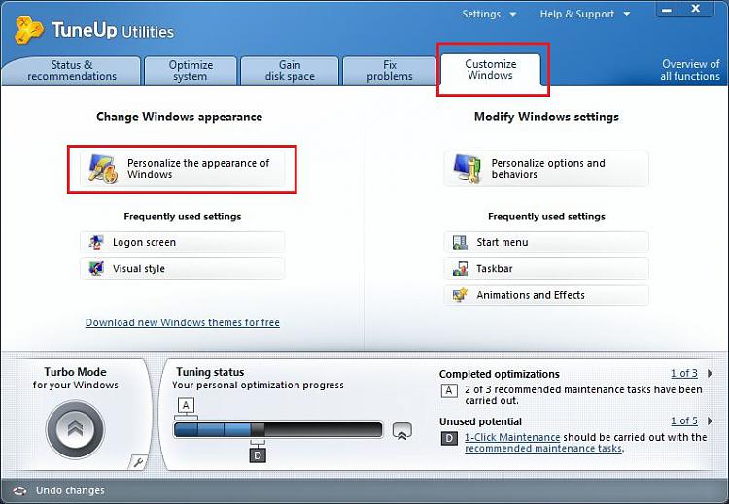The height and width of the screenshot is (504, 729).
Task: Open the Settings dropdown menu
Action: click(489, 14)
